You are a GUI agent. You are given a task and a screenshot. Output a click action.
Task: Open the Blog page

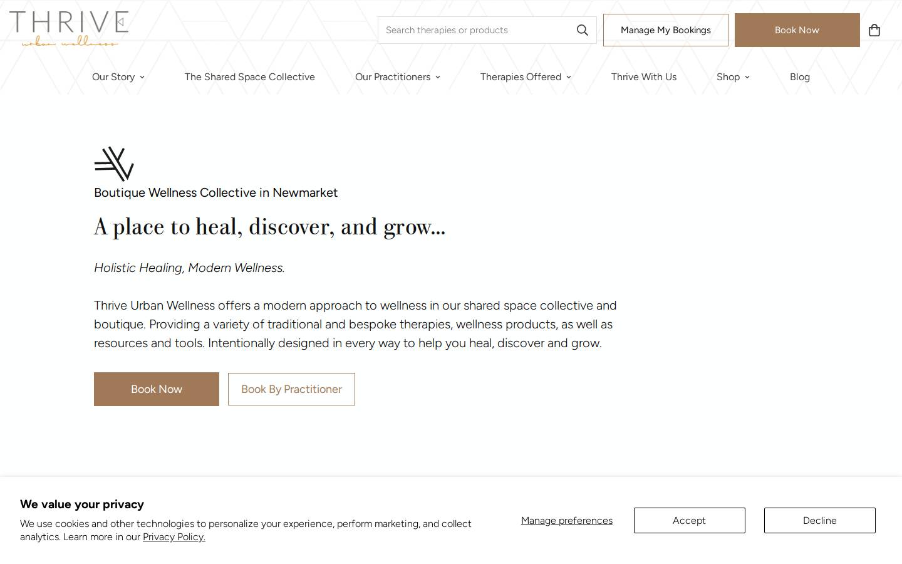(x=800, y=77)
